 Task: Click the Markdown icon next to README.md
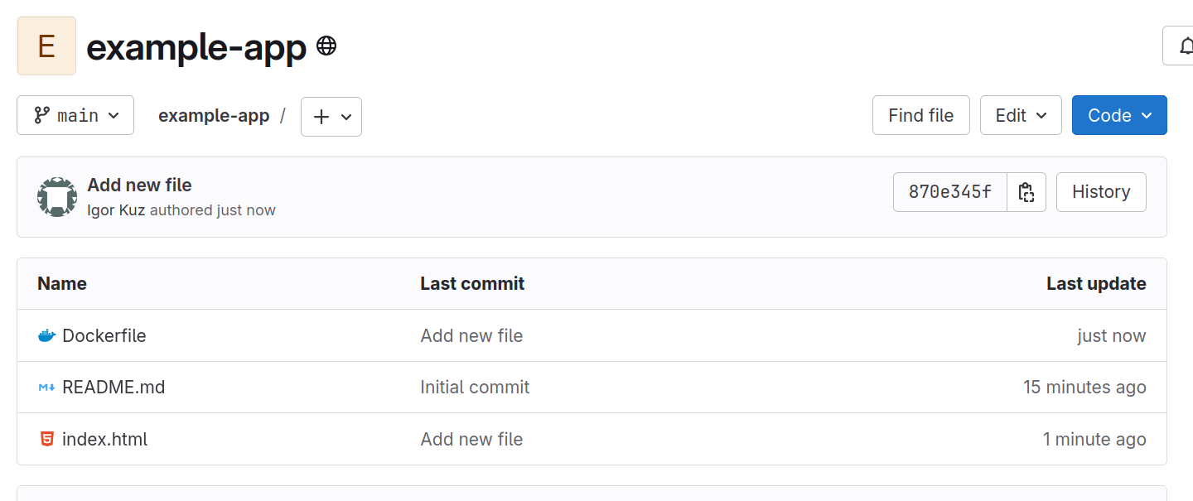click(46, 388)
